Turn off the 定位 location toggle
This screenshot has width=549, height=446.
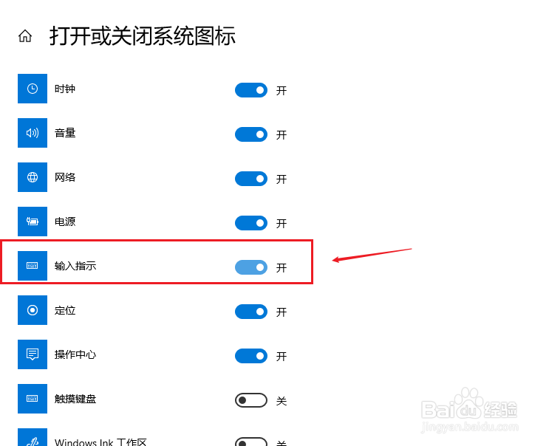click(x=251, y=312)
